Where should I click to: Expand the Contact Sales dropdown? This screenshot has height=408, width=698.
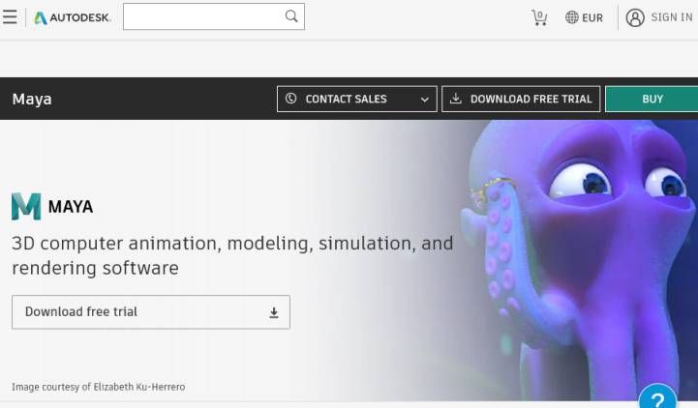(x=356, y=99)
